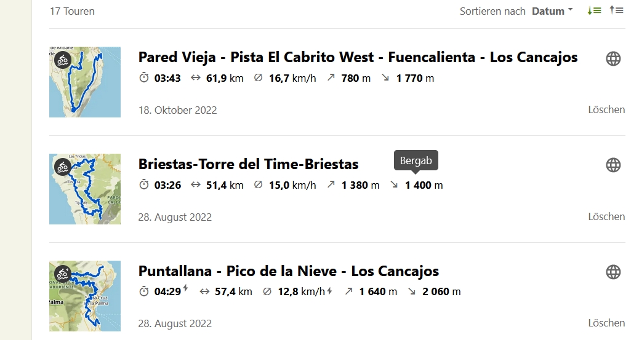Open the Puntallana tour map thumbnail
Image resolution: width=639 pixels, height=340 pixels.
pyautogui.click(x=85, y=296)
